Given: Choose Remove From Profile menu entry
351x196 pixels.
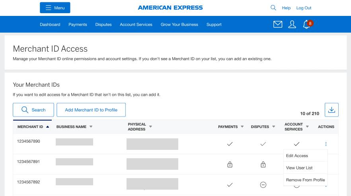Looking at the screenshot, I should [306, 180].
